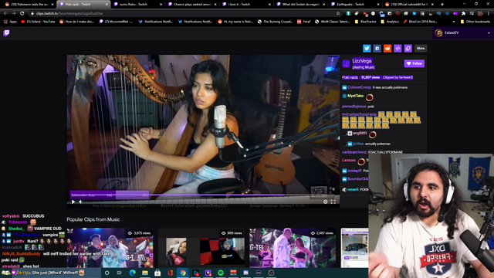Image resolution: width=494 pixels, height=278 pixels.
Task: Share clip on Facebook
Action: click(x=377, y=48)
